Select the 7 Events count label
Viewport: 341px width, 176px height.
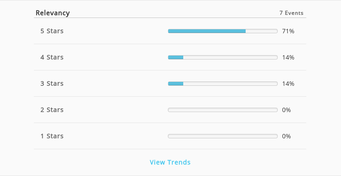pos(291,13)
